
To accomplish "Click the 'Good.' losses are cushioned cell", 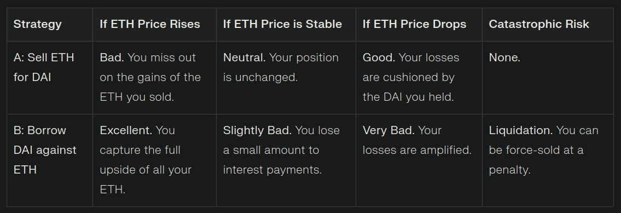I will 419,78.
